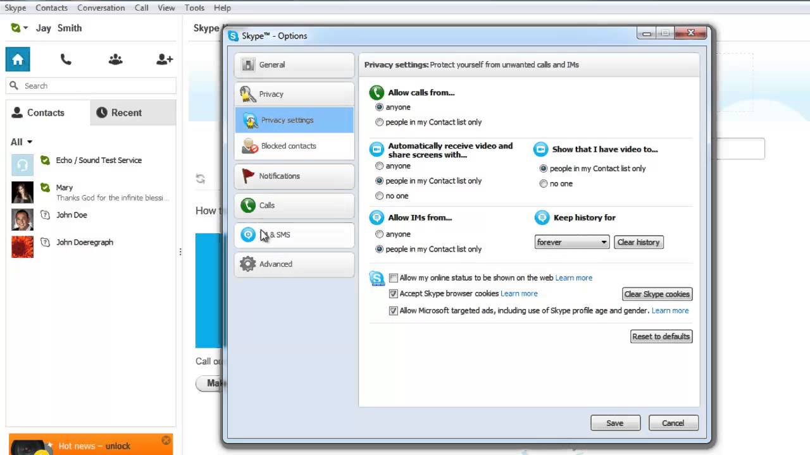Screen dimensions: 810x455
Task: Click Echo / Sound Test Service avatar
Action: (x=22, y=165)
